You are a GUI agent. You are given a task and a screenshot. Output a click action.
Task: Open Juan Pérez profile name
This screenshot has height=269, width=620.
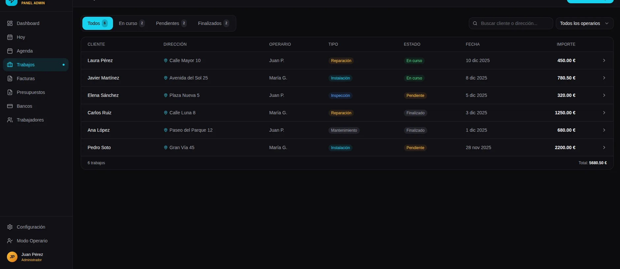(32, 255)
